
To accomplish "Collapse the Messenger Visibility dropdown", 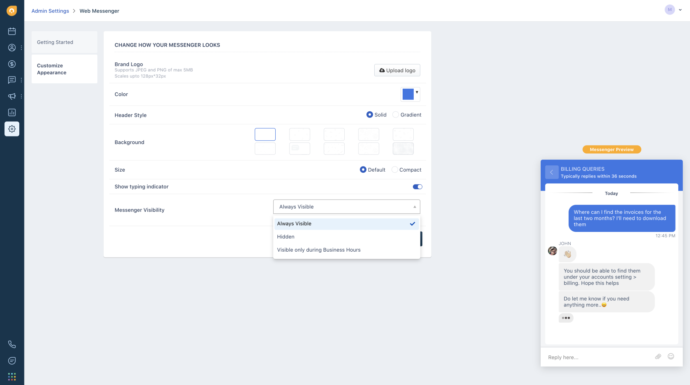I will point(415,207).
